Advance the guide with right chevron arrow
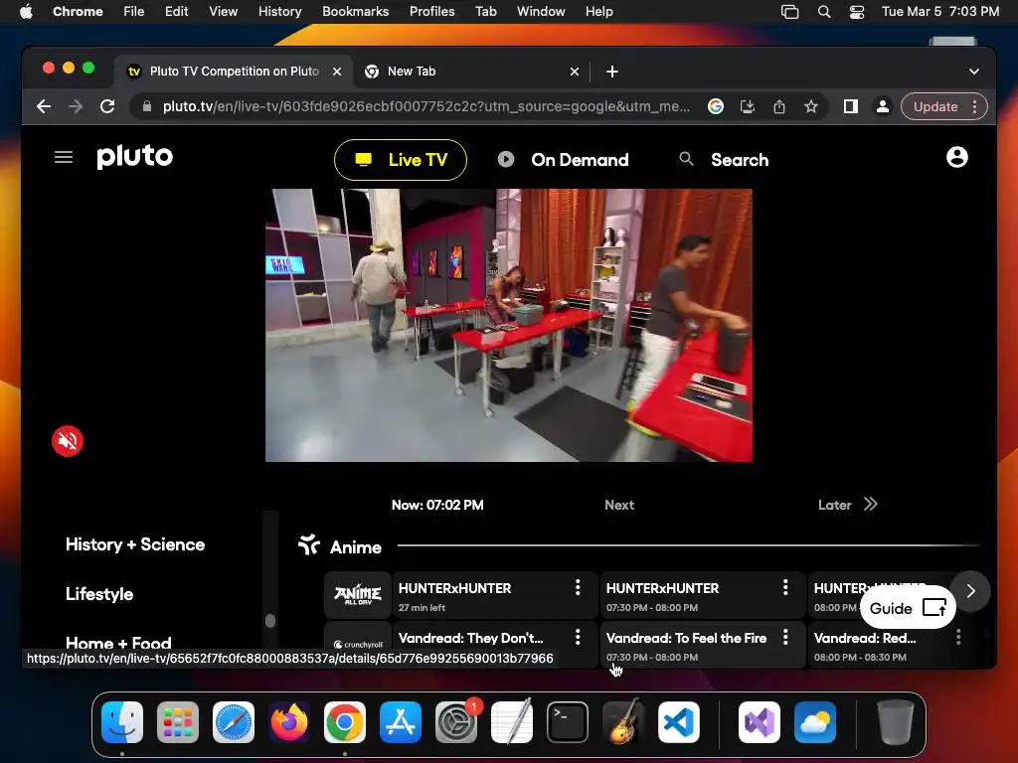Viewport: 1018px width, 763px height. point(970,591)
